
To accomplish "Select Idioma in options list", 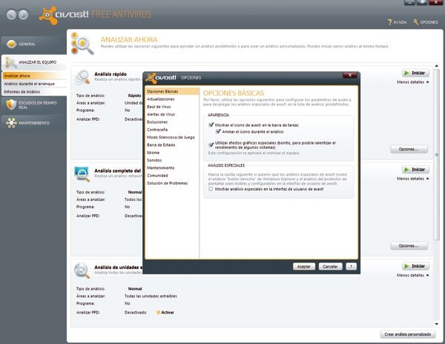I will pos(172,153).
